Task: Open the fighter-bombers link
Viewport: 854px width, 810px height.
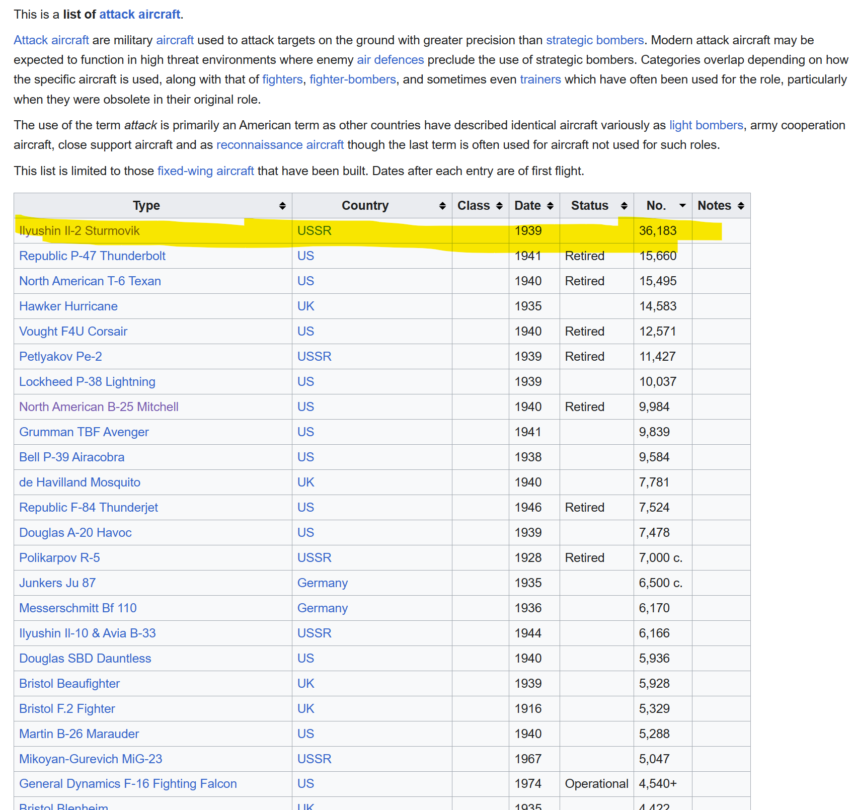Action: (x=352, y=79)
